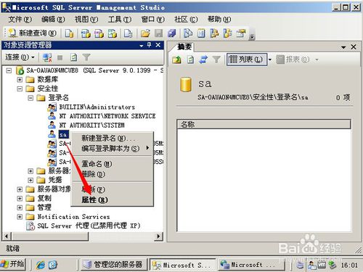Click the Summary (摘要) tab

pyautogui.click(x=184, y=46)
